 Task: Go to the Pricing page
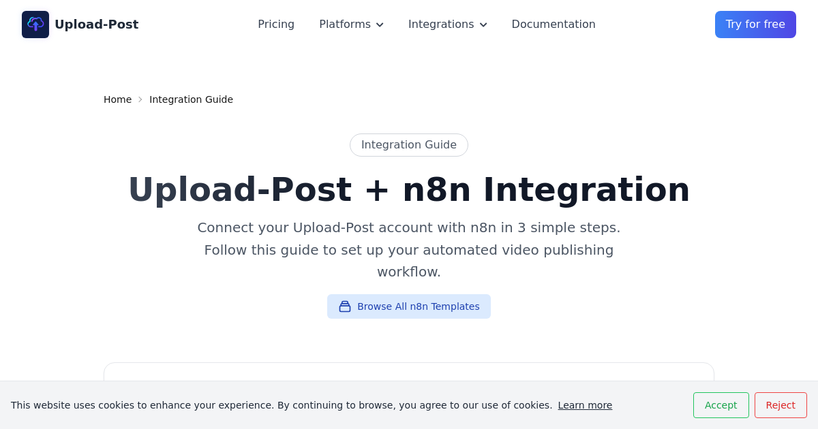(x=276, y=25)
